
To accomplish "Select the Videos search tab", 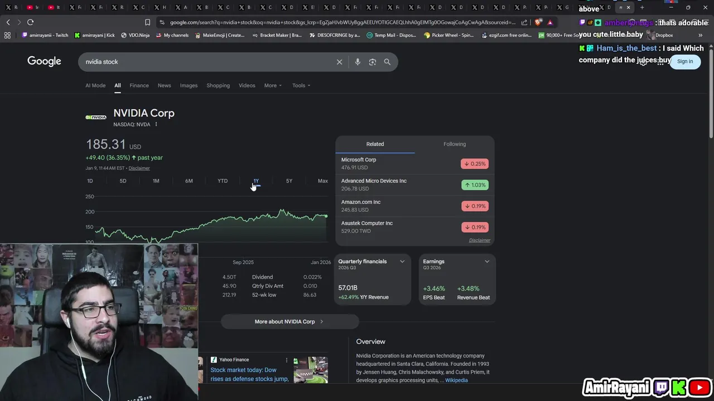I will click(247, 85).
